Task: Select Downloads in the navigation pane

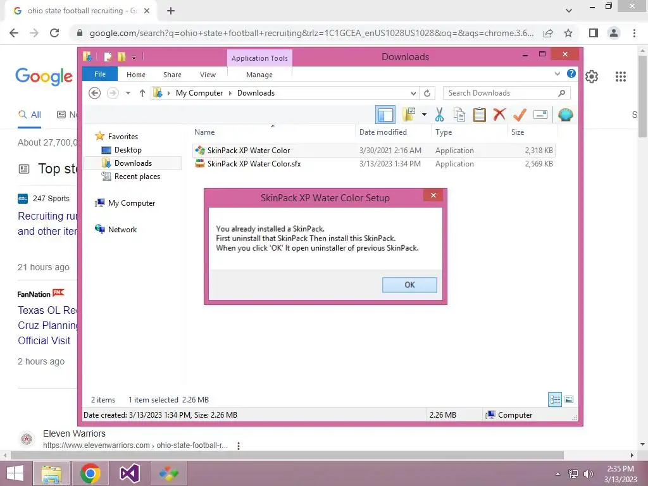Action: (x=133, y=163)
